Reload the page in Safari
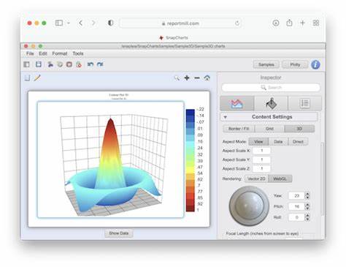Viewport: 346px width, 267px height. [x=237, y=23]
